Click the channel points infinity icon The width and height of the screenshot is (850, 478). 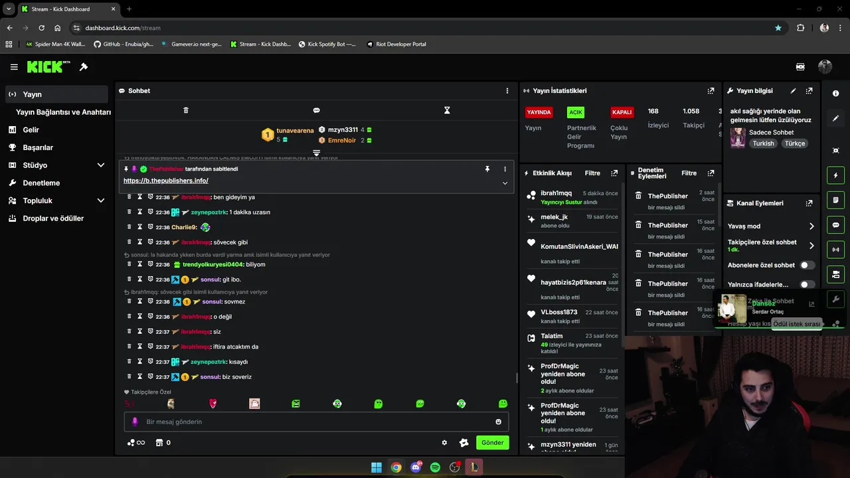click(135, 443)
